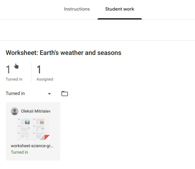Open student name Oleksii Mitriaiev
The height and width of the screenshot is (169, 195).
[x=36, y=111]
